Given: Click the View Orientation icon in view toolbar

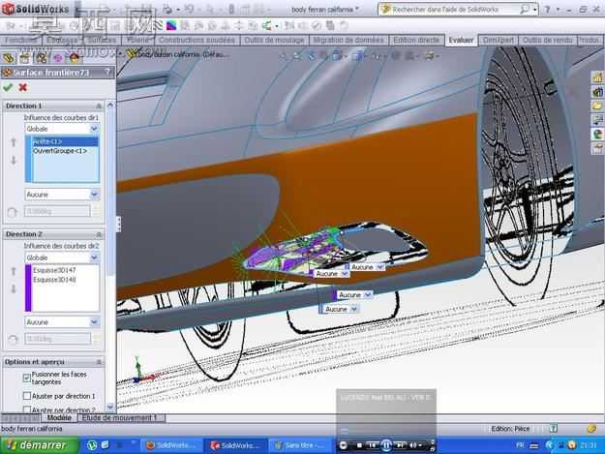Looking at the screenshot, I should point(337,56).
